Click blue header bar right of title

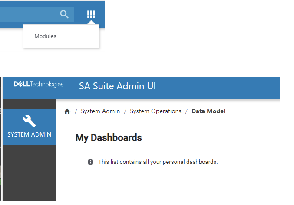[217, 86]
